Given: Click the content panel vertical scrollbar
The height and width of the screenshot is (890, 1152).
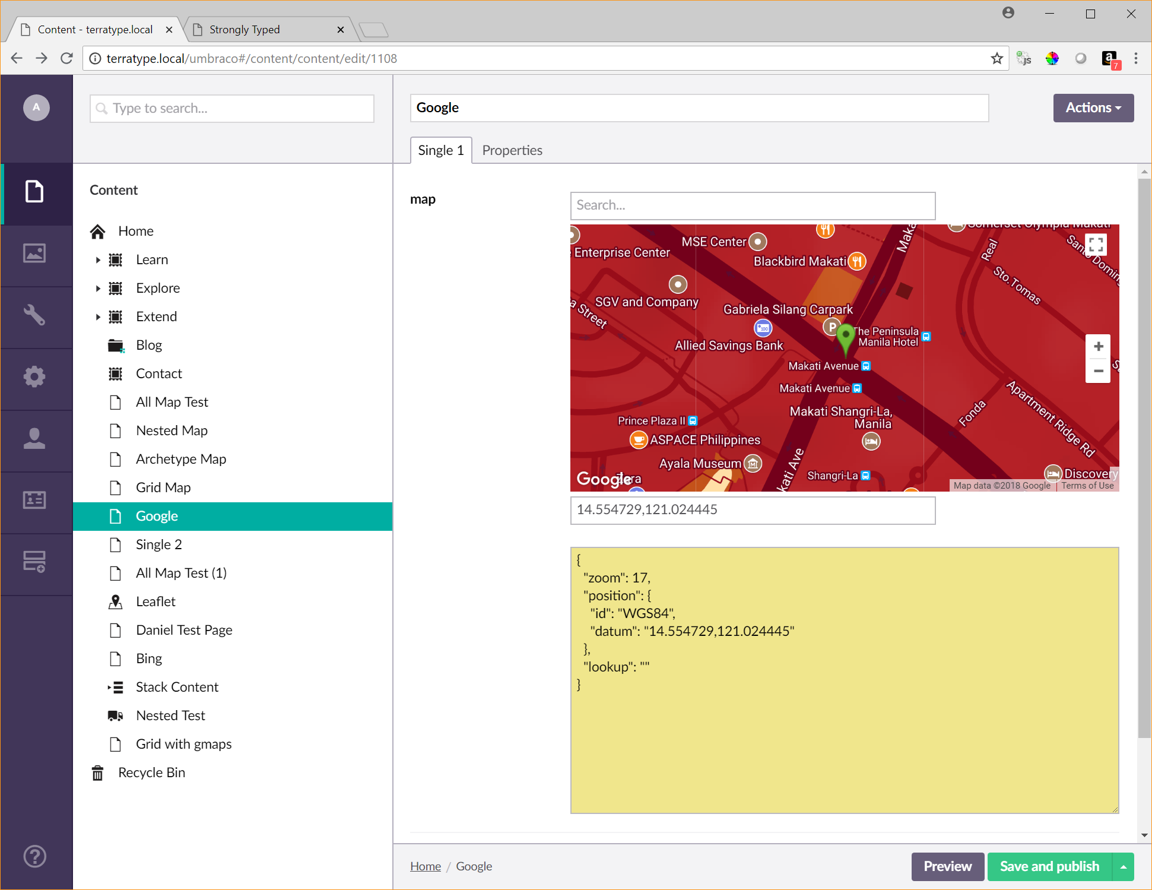Looking at the screenshot, I should (1144, 457).
